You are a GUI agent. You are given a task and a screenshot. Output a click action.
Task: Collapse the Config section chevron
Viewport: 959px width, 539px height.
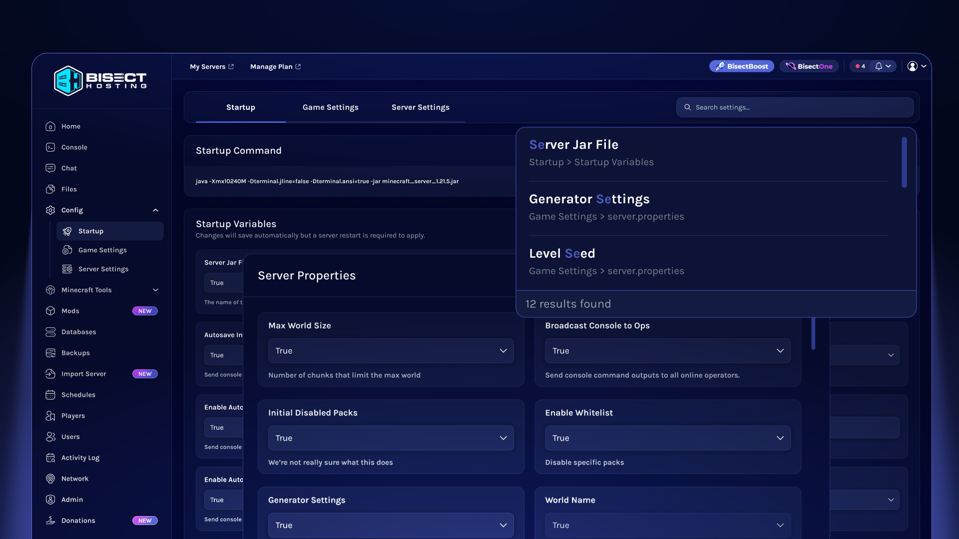point(155,210)
